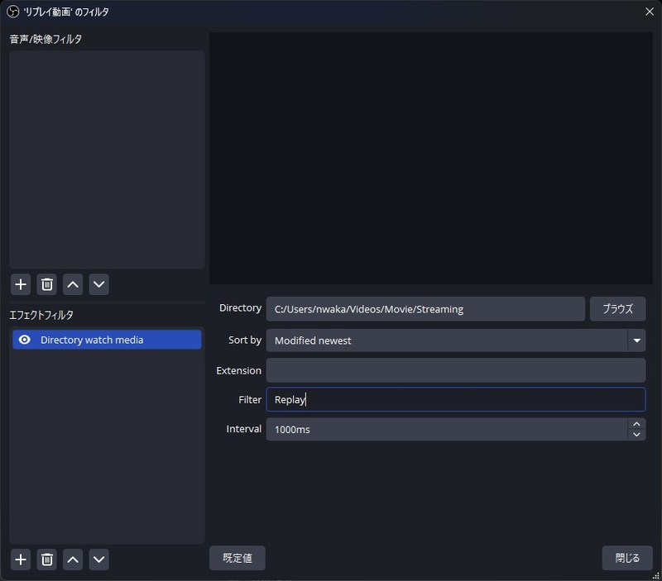
Task: Add a new audio/video filter with plus icon
Action: (x=20, y=284)
